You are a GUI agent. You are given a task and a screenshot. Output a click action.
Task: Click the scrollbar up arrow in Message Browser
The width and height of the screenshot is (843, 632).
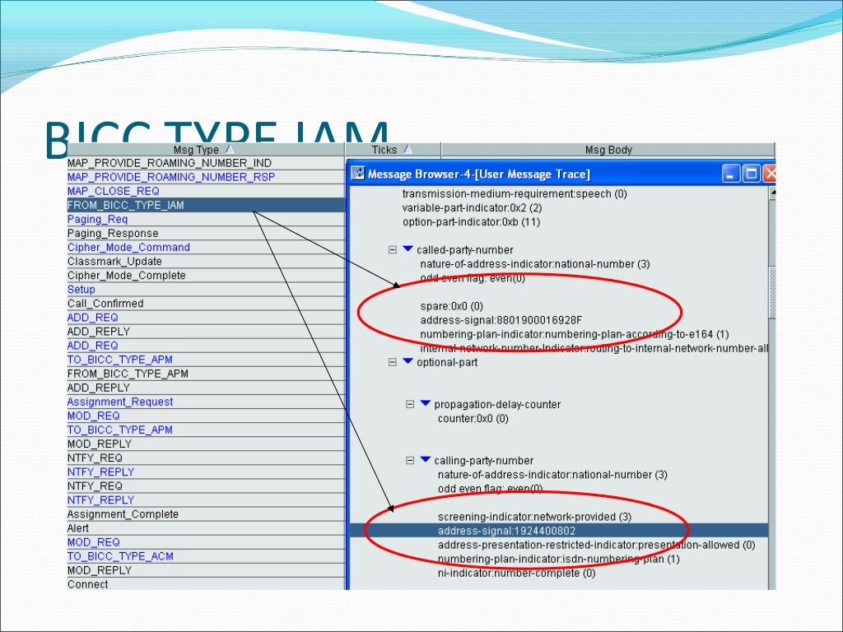coord(772,193)
